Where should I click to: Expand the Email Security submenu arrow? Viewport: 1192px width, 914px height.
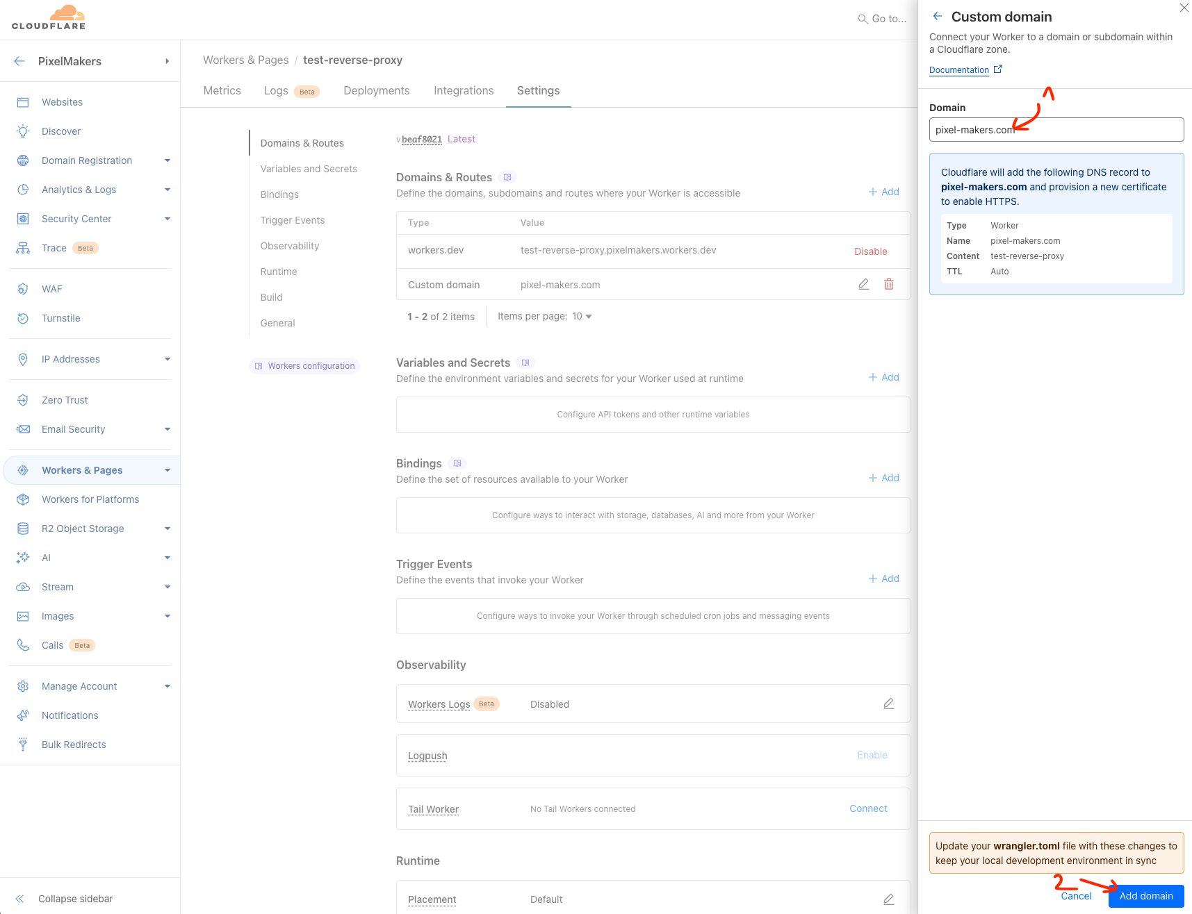click(168, 429)
